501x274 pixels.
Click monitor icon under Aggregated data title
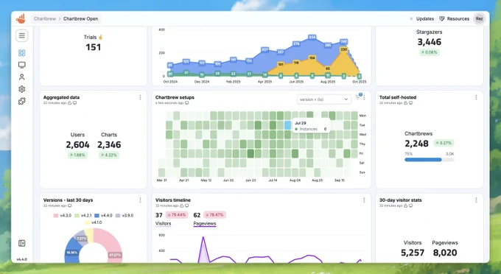[x=74, y=103]
